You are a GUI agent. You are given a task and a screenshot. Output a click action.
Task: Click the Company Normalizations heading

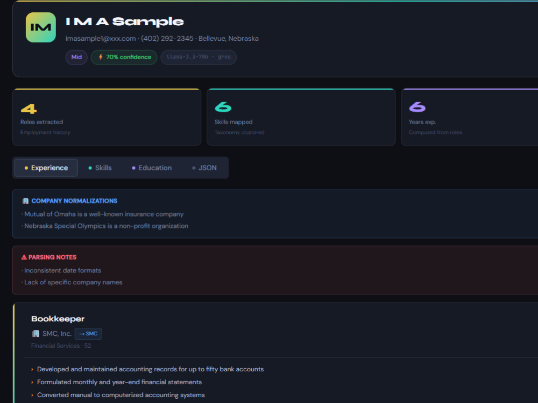(74, 201)
